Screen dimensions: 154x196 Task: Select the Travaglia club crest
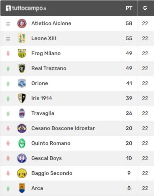[22, 113]
